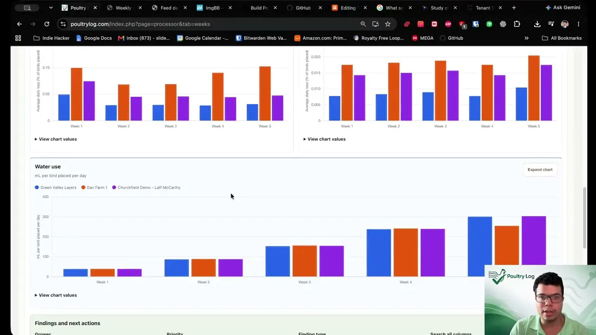
Task: Open the ABP extension icon
Action: click(x=448, y=24)
